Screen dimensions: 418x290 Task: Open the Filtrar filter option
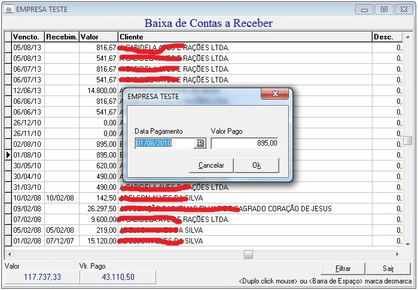pos(343,269)
